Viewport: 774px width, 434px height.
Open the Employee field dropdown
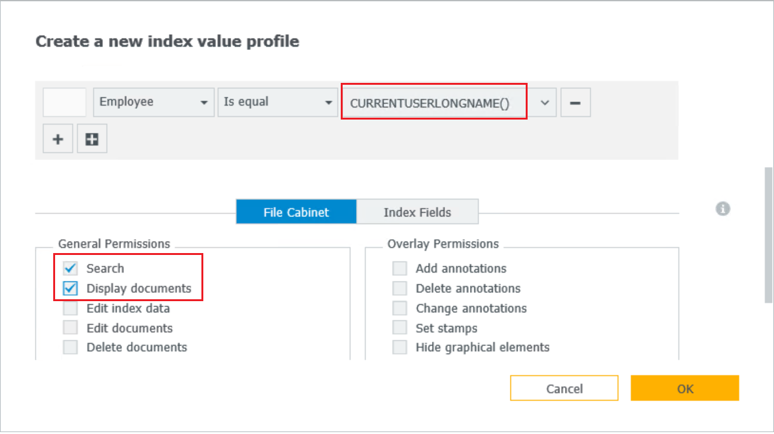tap(153, 102)
